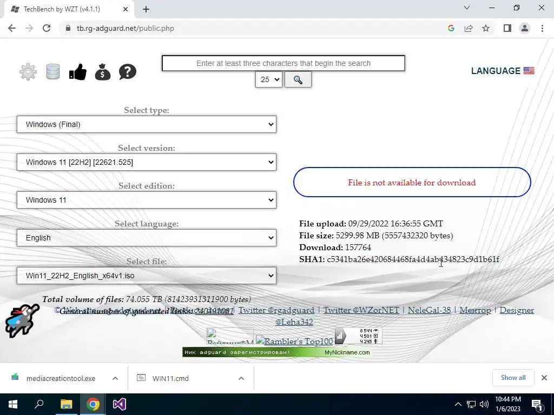Open Twitter @WZorNET link
This screenshot has height=415, width=554.
[x=361, y=310]
